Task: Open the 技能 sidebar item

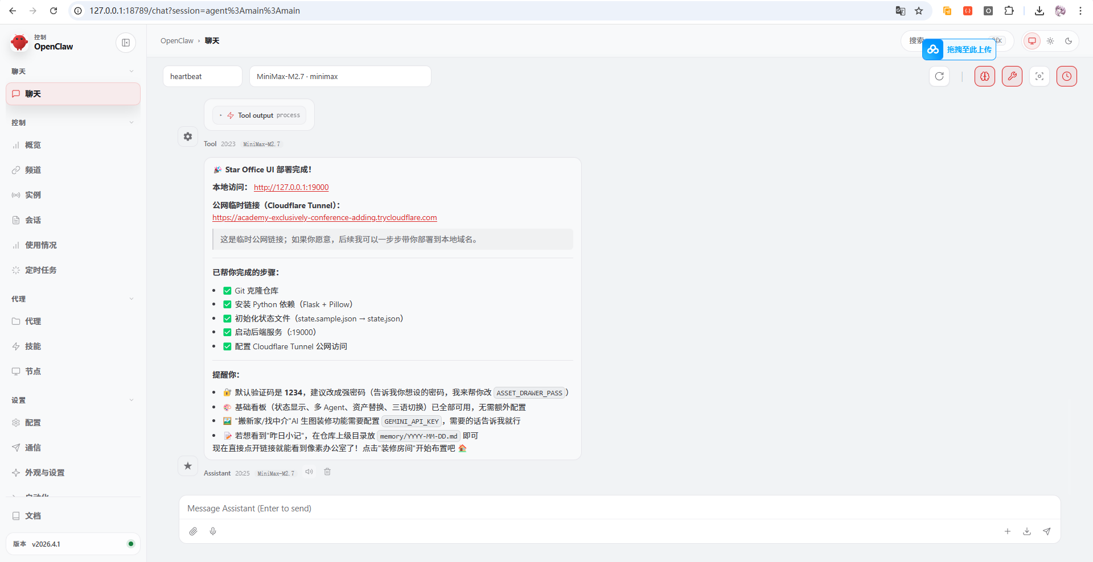Action: 33,346
